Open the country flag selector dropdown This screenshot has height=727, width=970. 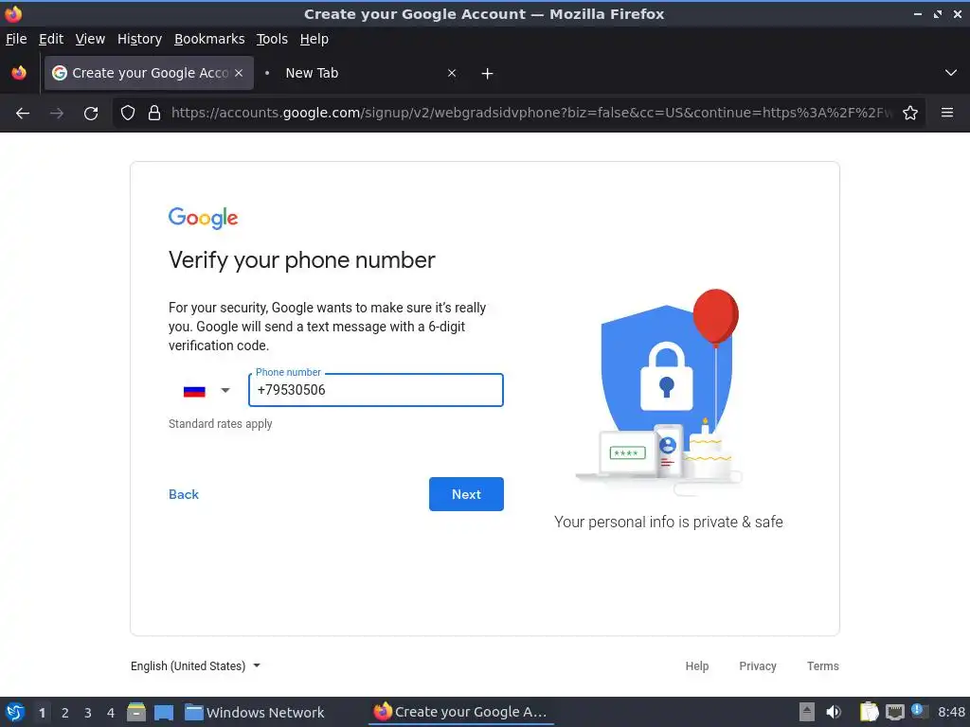207,391
